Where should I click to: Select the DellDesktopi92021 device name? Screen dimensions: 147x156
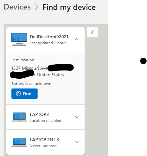[x=49, y=37]
